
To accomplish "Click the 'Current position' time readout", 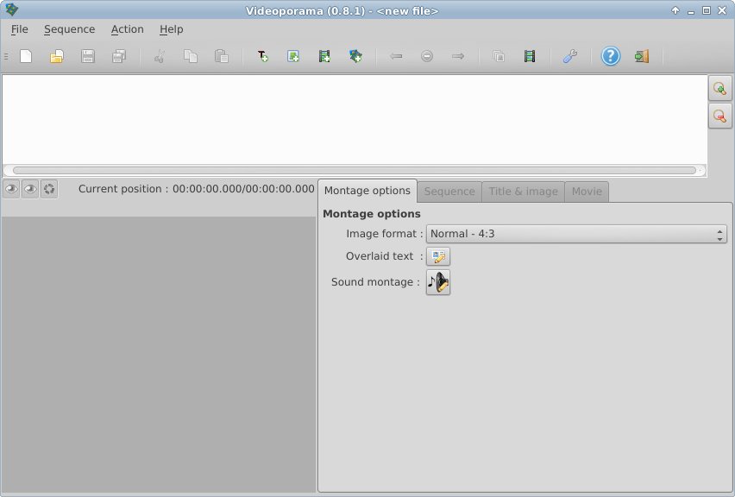I will (197, 189).
